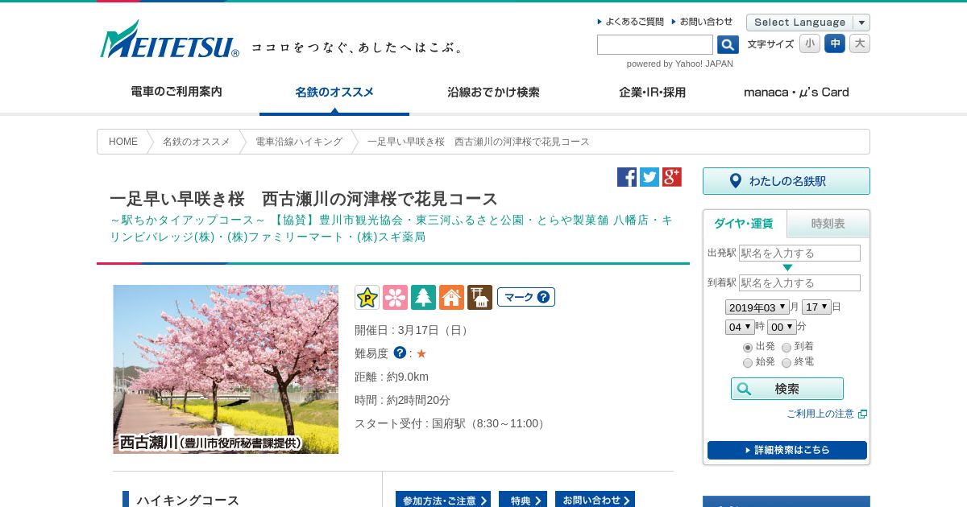
Task: Switch to the ダイヤ・運賃 tab
Action: point(744,224)
